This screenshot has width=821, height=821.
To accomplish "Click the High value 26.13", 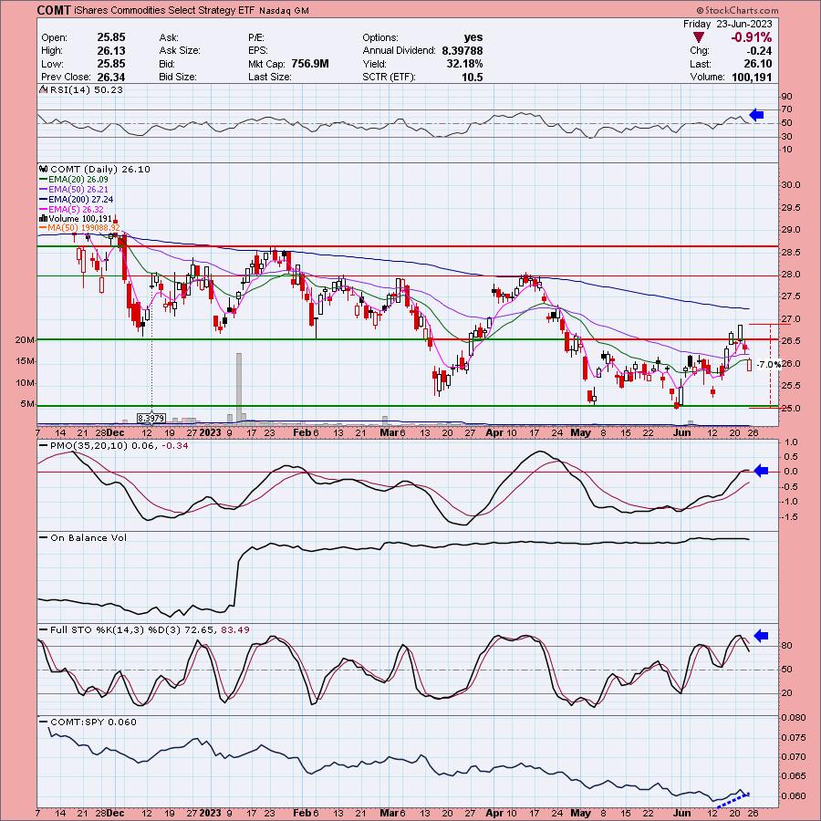I will (111, 51).
